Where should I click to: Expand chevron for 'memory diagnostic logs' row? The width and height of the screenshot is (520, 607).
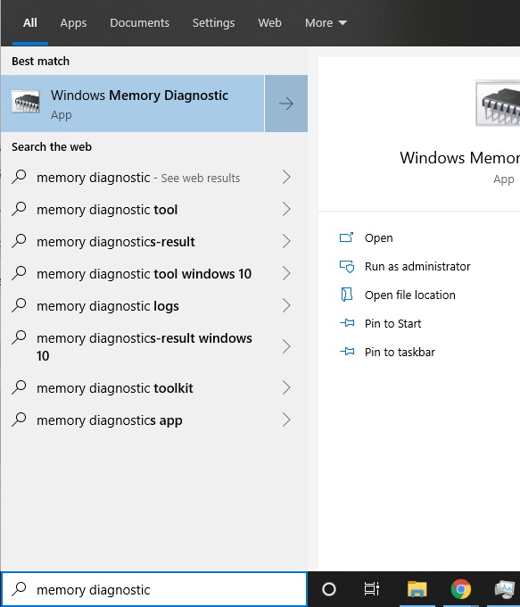click(286, 305)
